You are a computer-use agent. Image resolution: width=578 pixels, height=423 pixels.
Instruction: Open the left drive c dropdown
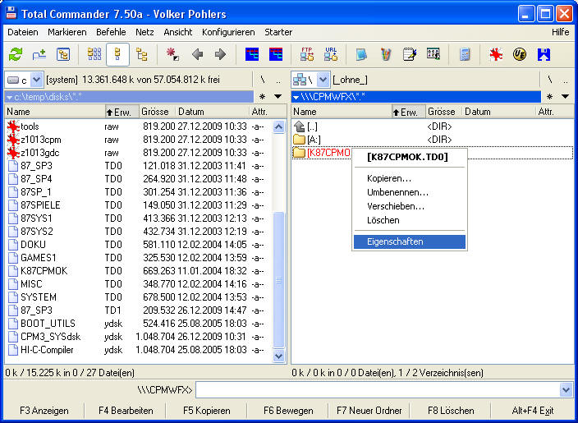[36, 80]
